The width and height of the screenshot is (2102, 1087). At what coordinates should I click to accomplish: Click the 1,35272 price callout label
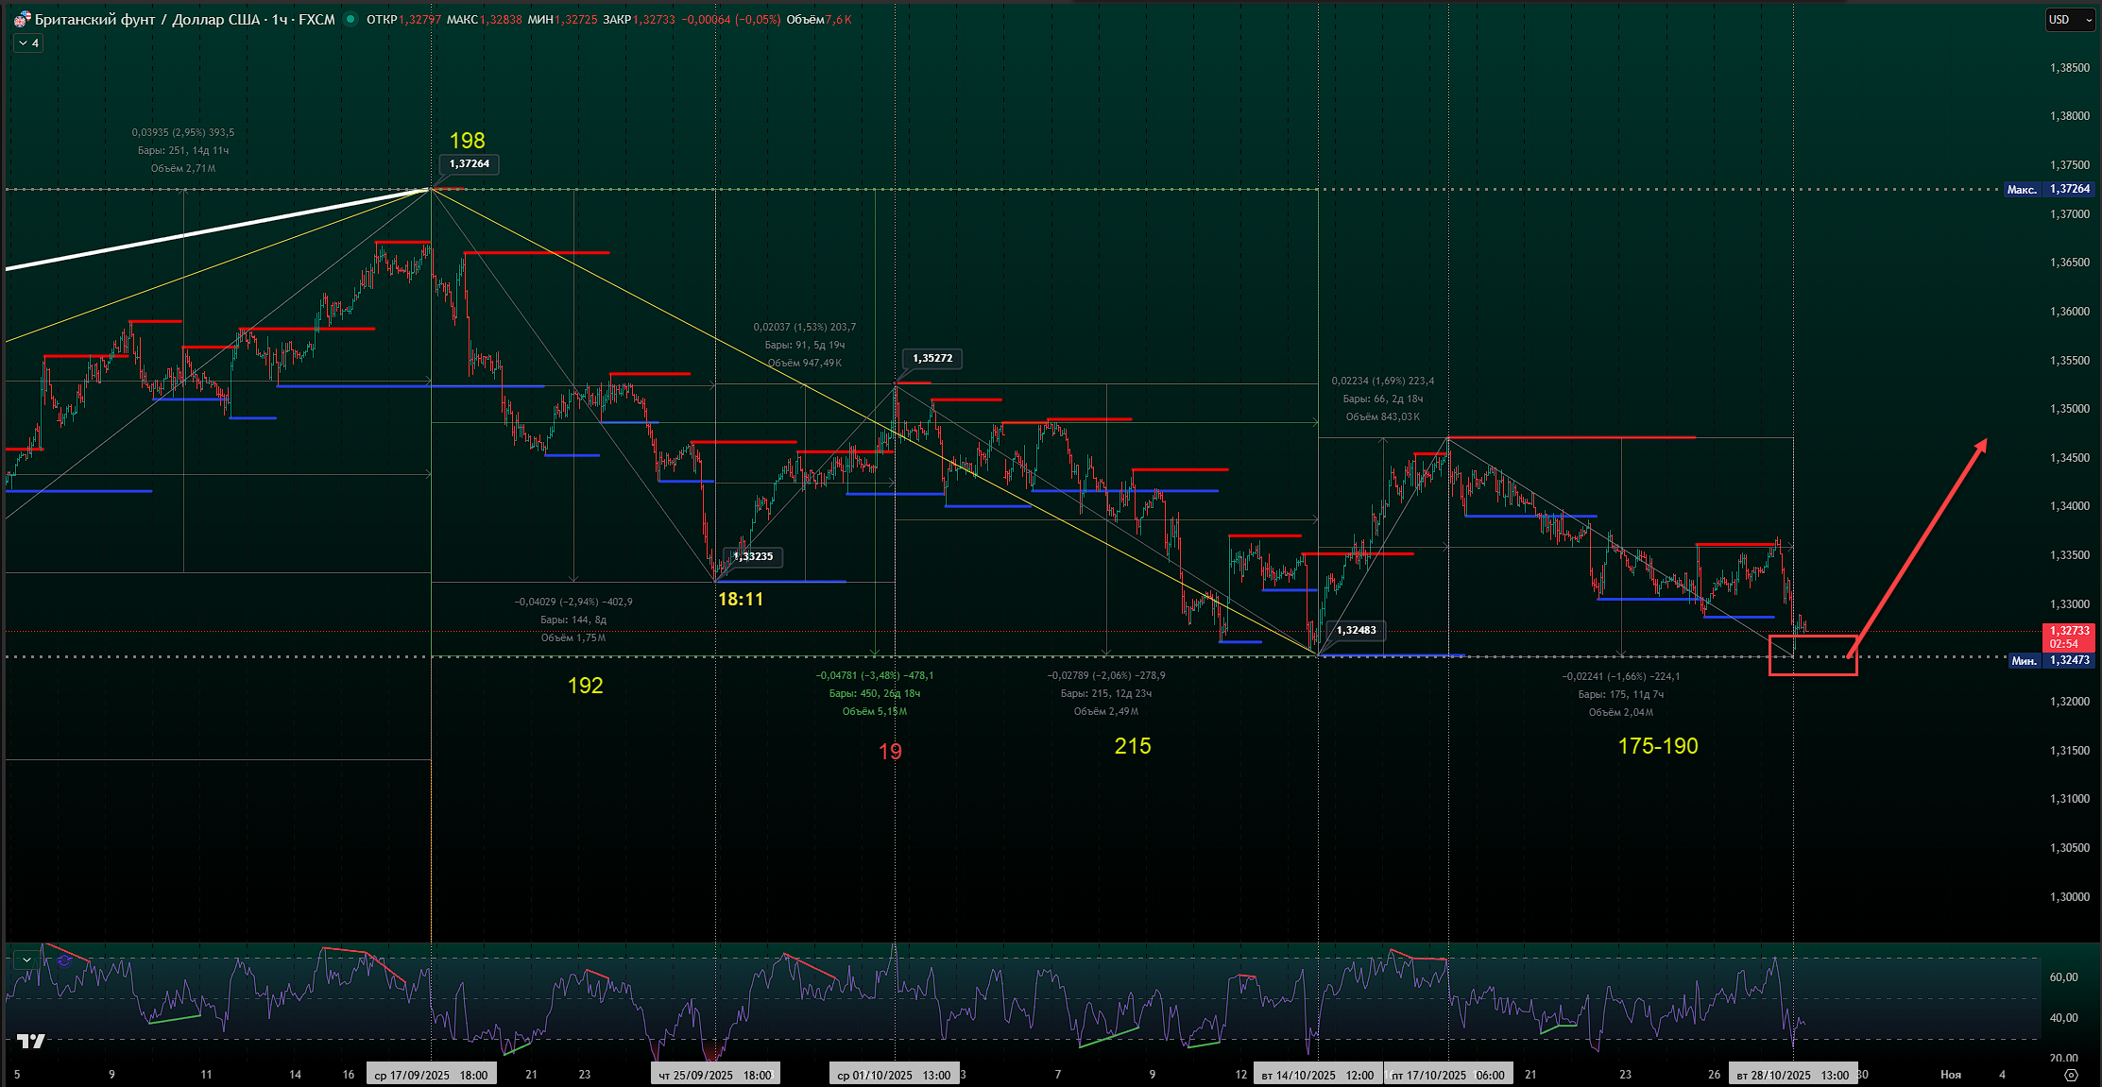click(931, 359)
